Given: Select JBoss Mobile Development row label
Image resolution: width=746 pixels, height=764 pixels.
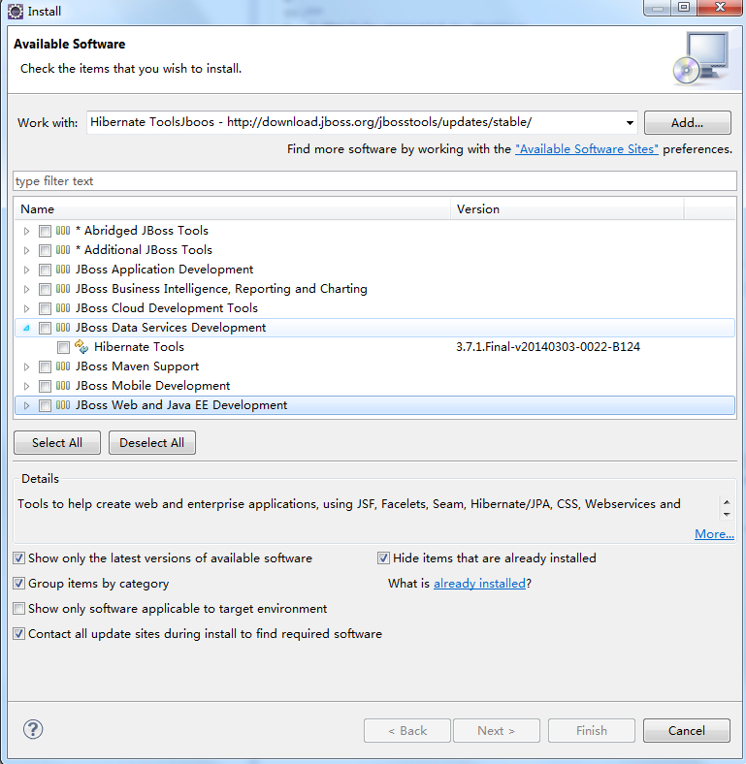Looking at the screenshot, I should point(152,386).
